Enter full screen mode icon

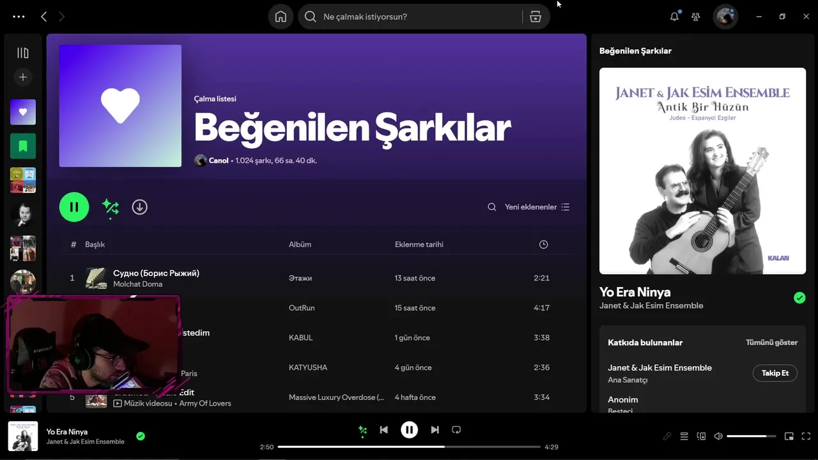coord(806,436)
